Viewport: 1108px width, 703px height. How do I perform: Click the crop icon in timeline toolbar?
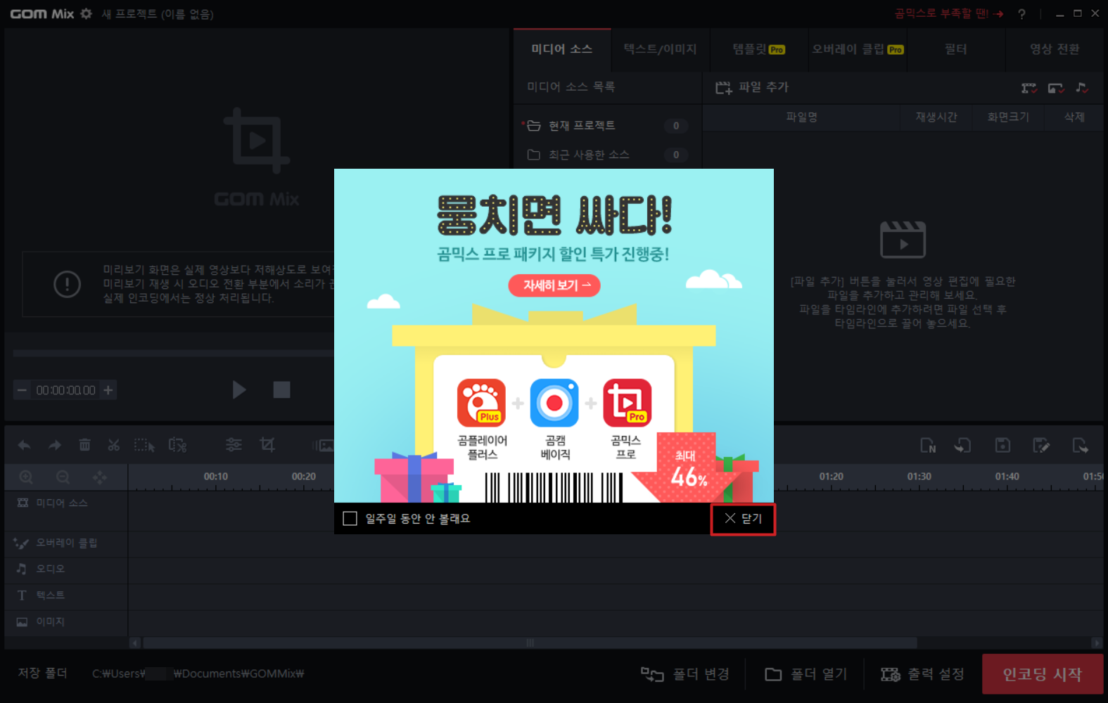267,445
